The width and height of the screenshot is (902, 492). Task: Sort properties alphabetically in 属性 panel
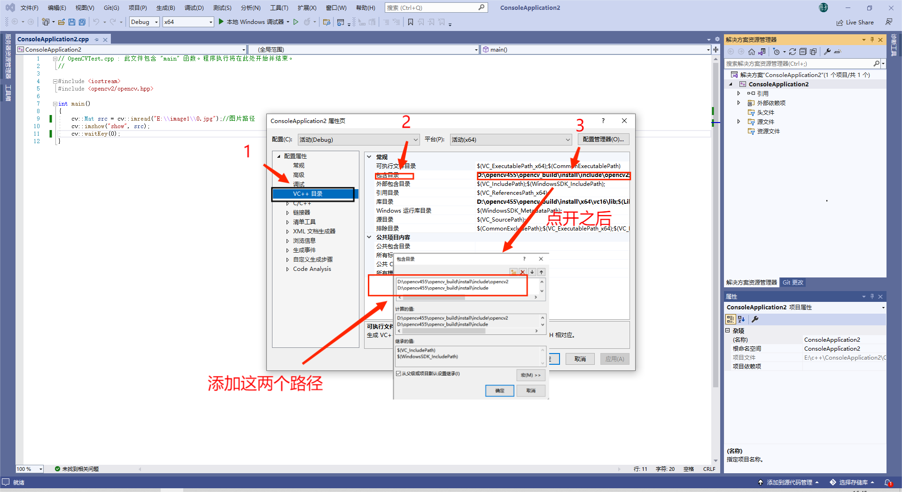tap(741, 319)
